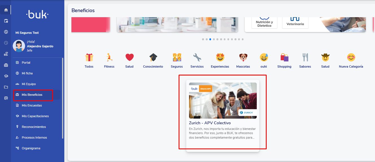This screenshot has height=162, width=375.
Task: Choose the Seguros family category icon
Action: [177, 57]
